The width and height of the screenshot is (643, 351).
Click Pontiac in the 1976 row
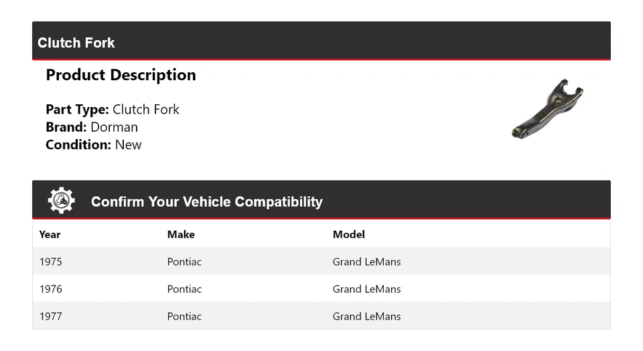(184, 289)
